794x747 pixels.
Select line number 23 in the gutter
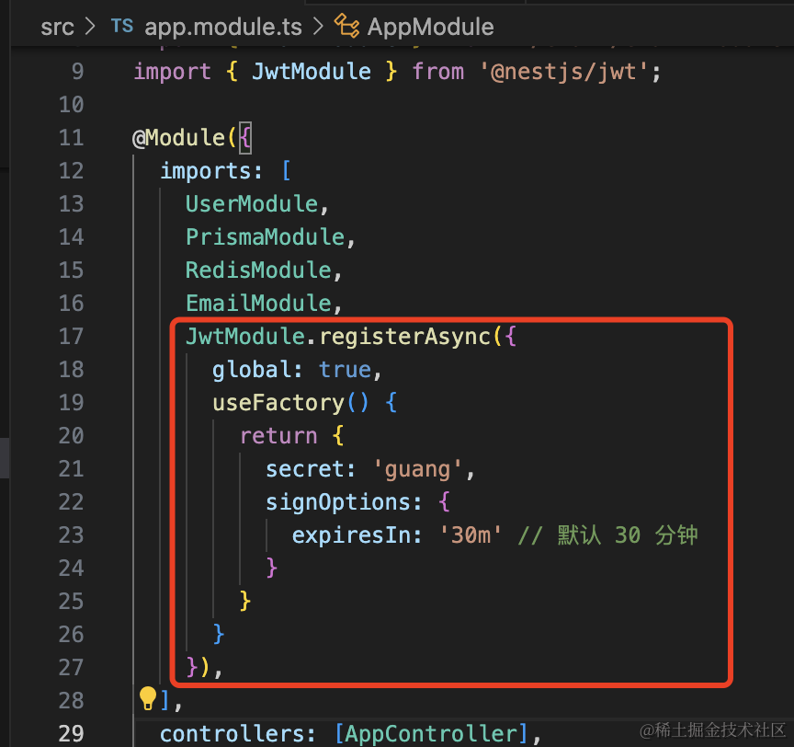point(71,534)
